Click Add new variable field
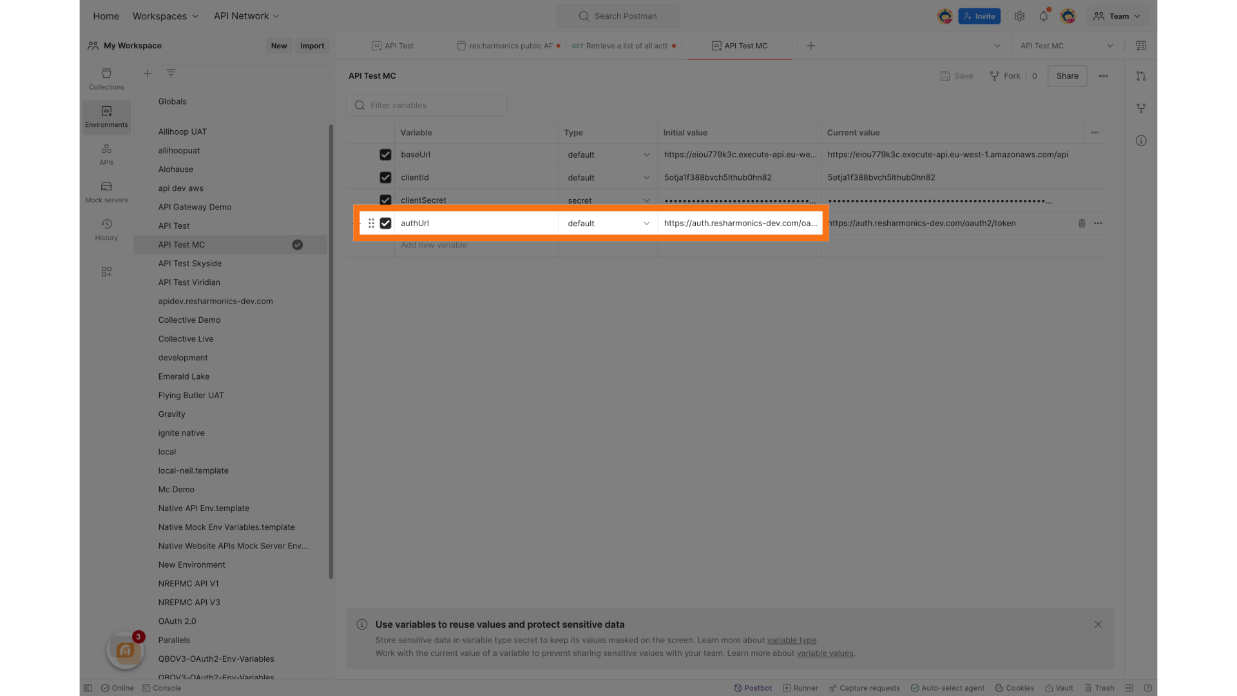The width and height of the screenshot is (1237, 696). pyautogui.click(x=476, y=246)
